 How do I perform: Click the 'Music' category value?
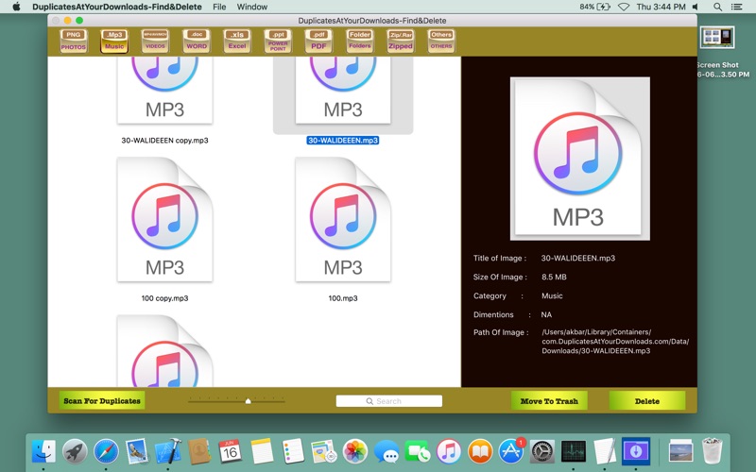[x=552, y=295]
